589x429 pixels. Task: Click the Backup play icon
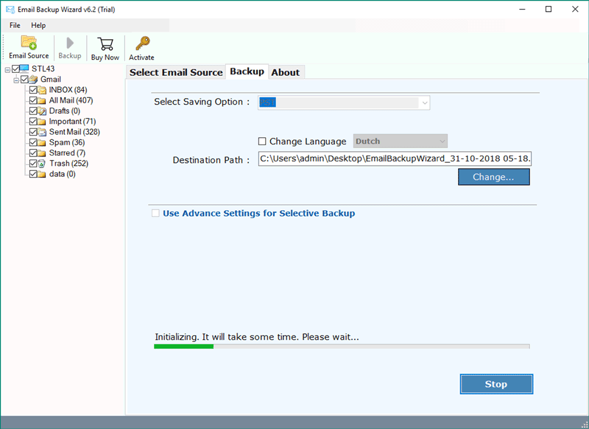tap(70, 43)
